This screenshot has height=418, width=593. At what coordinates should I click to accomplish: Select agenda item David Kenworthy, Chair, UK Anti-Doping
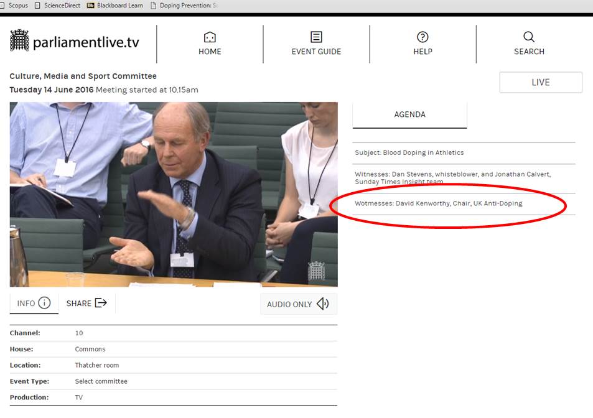pyautogui.click(x=464, y=203)
